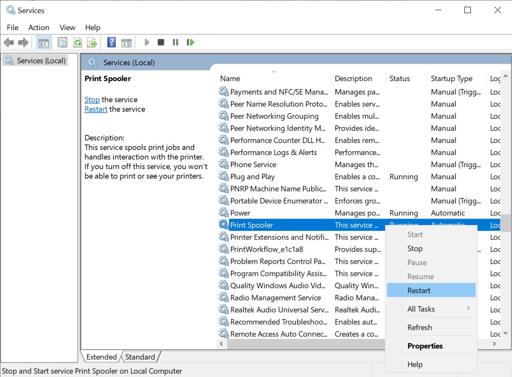The width and height of the screenshot is (512, 377).
Task: Click the Pause Service toolbar button
Action: pyautogui.click(x=175, y=42)
